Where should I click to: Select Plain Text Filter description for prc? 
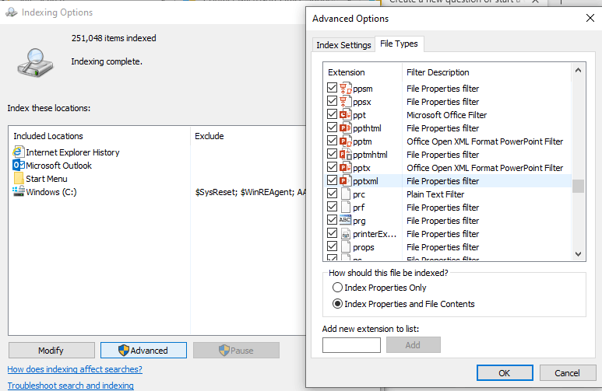click(435, 194)
